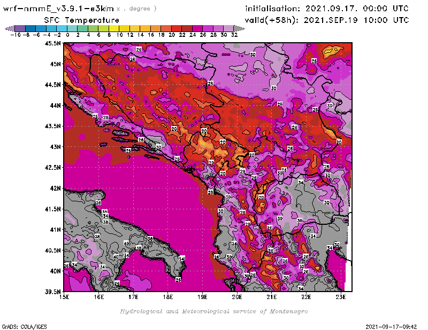
Task: Click the '41.5N' latitude label
Action: tap(52, 209)
